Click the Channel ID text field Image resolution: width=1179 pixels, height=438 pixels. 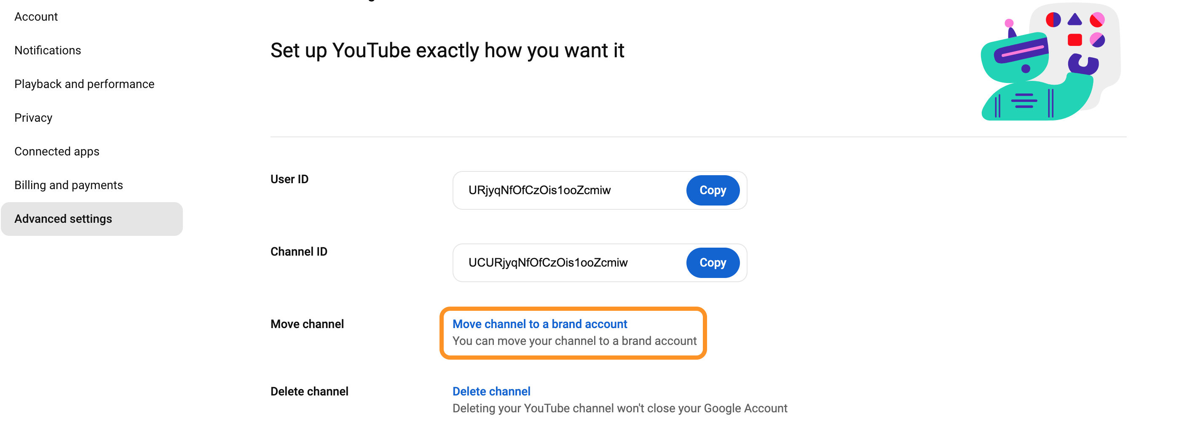click(570, 263)
